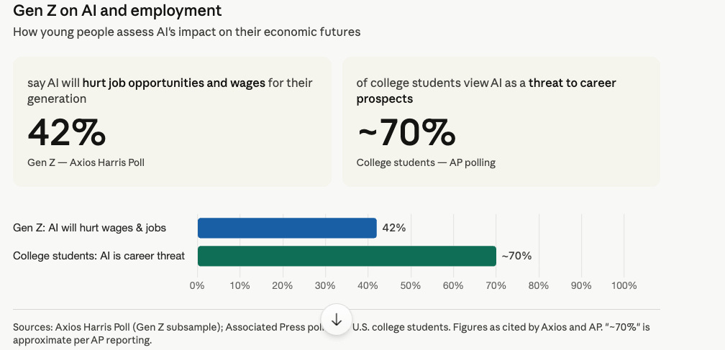Click the 'College students — AP polling' caption
This screenshot has width=725, height=350.
[x=426, y=162]
